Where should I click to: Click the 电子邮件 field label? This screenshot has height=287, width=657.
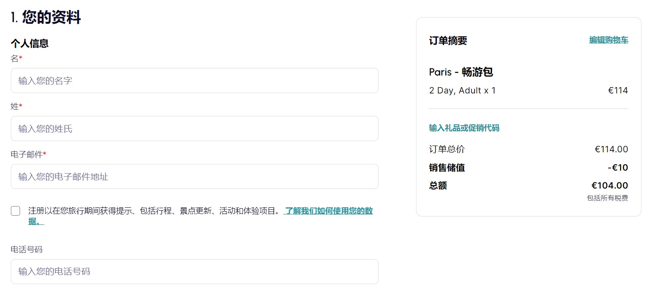pos(27,154)
